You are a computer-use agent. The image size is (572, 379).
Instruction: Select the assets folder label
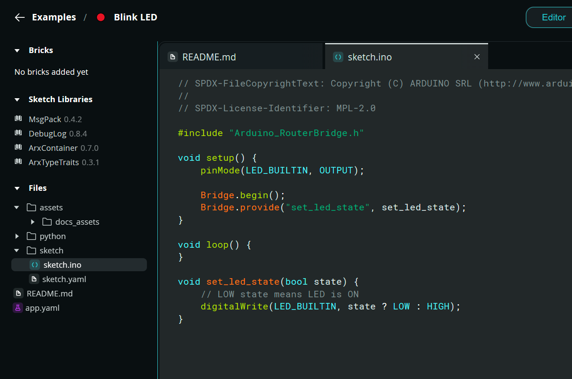pyautogui.click(x=51, y=207)
